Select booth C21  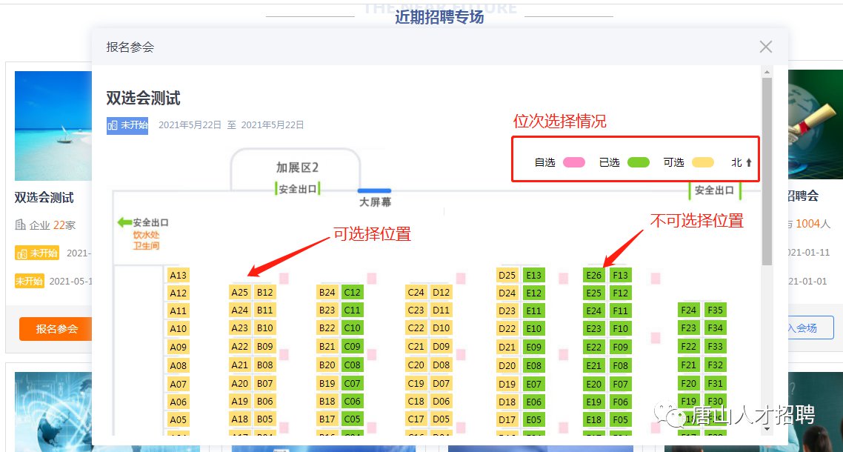pos(416,347)
